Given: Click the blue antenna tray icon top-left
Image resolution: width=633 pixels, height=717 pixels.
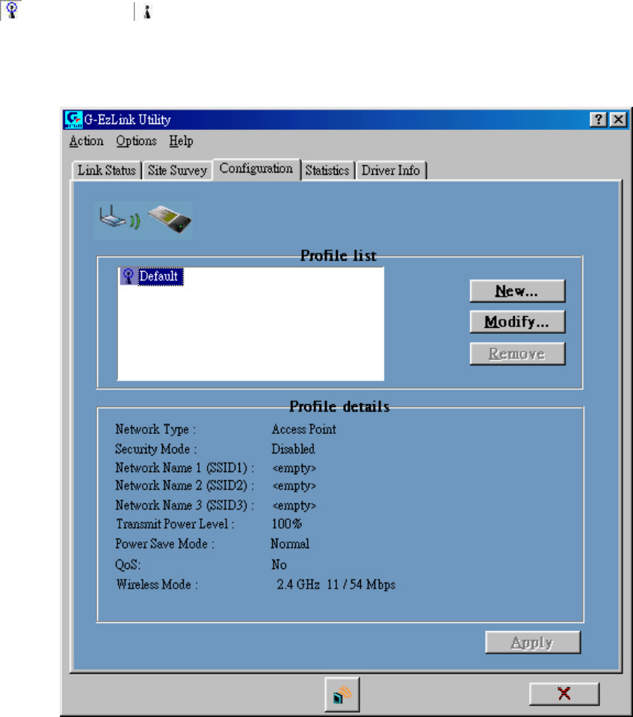Looking at the screenshot, I should 11,10.
